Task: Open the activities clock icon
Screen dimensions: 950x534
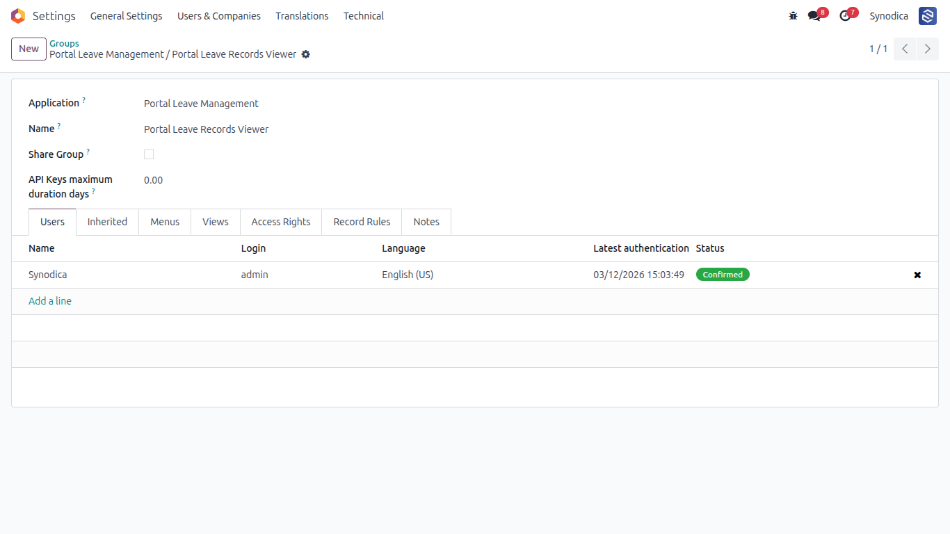Action: tap(845, 16)
